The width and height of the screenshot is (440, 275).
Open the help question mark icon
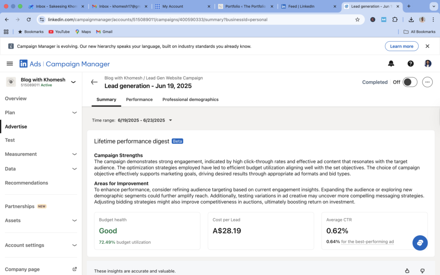(x=410, y=64)
